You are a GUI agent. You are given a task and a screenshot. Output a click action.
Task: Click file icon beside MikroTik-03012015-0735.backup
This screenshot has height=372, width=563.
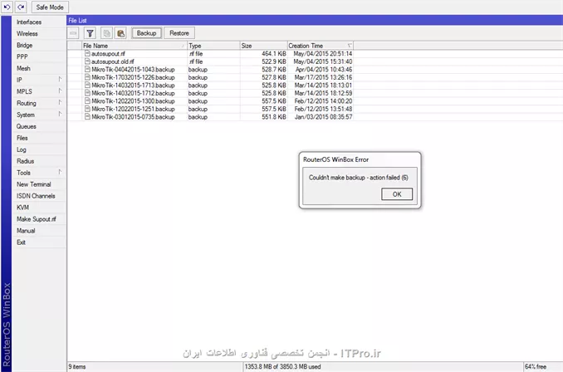point(87,116)
